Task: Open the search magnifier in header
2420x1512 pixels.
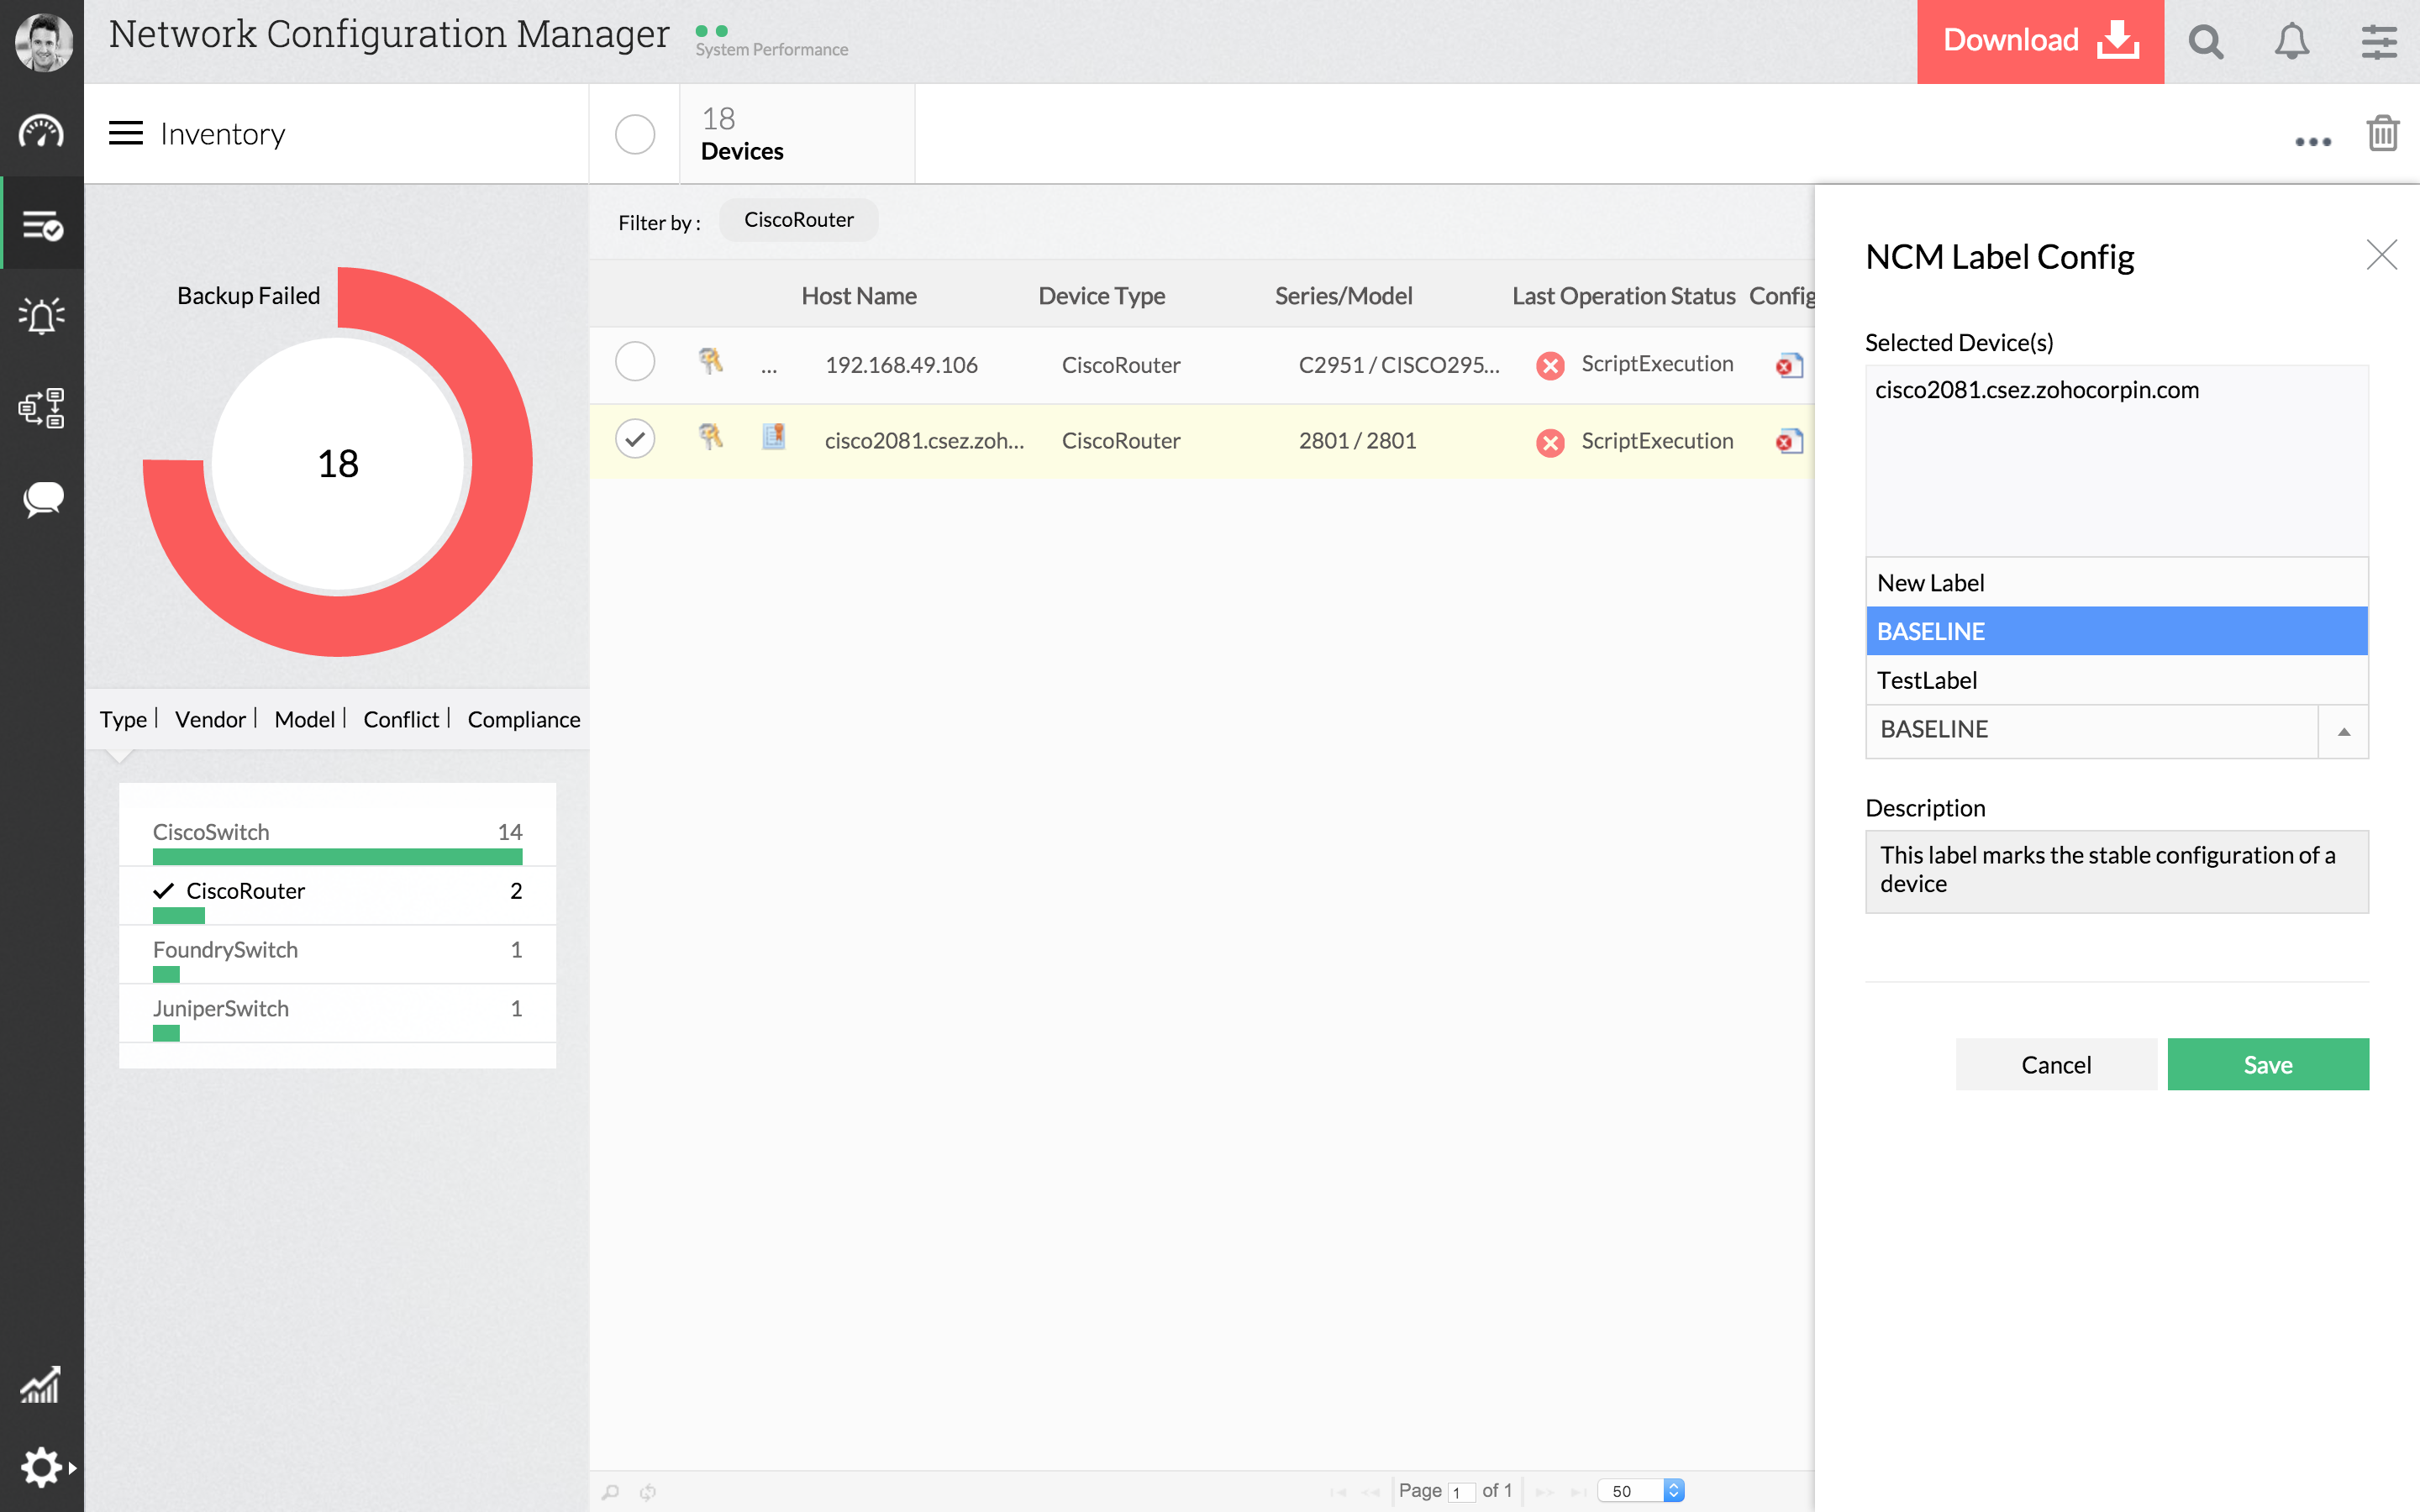Action: point(2205,42)
